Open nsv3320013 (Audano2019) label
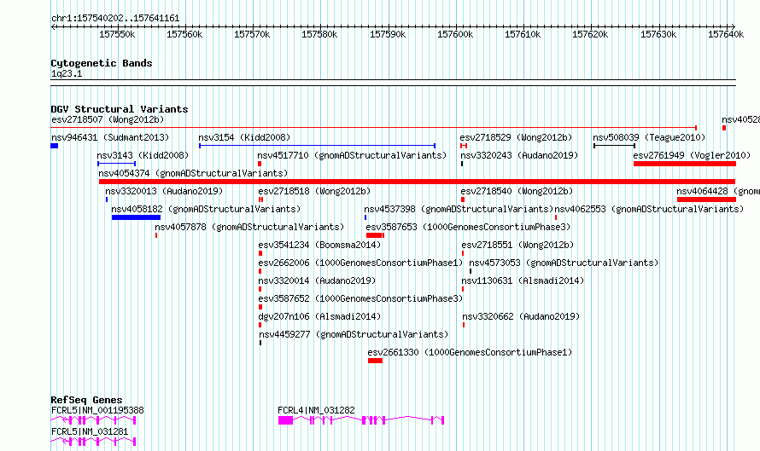The height and width of the screenshot is (451, 760). click(x=164, y=191)
